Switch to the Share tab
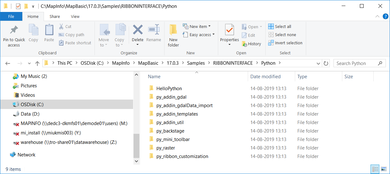This screenshot has width=390, height=174. point(55,17)
